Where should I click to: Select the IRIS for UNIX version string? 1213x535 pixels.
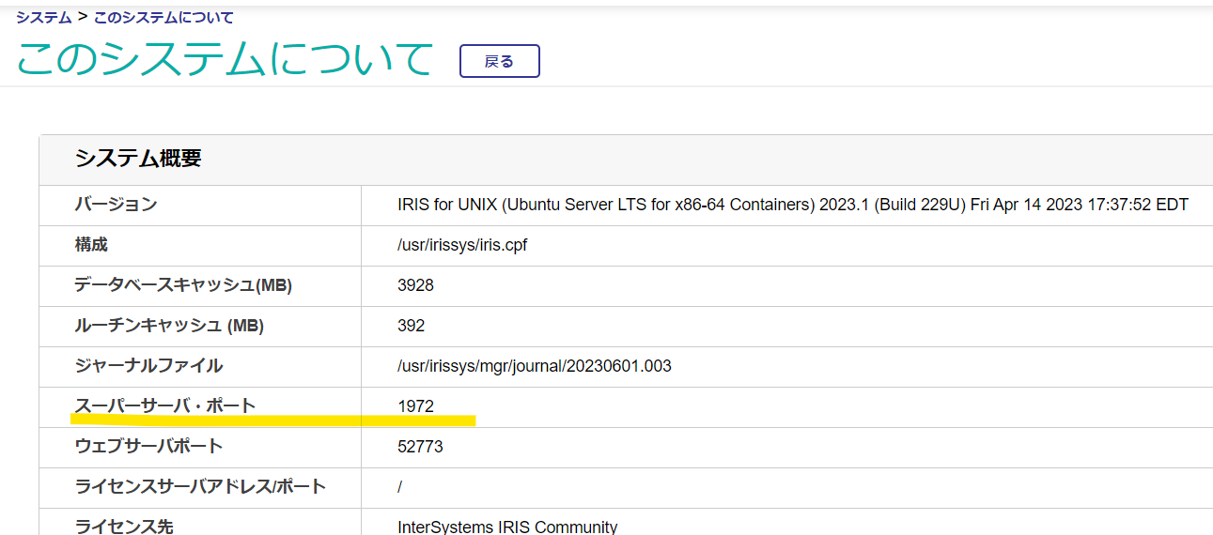793,205
